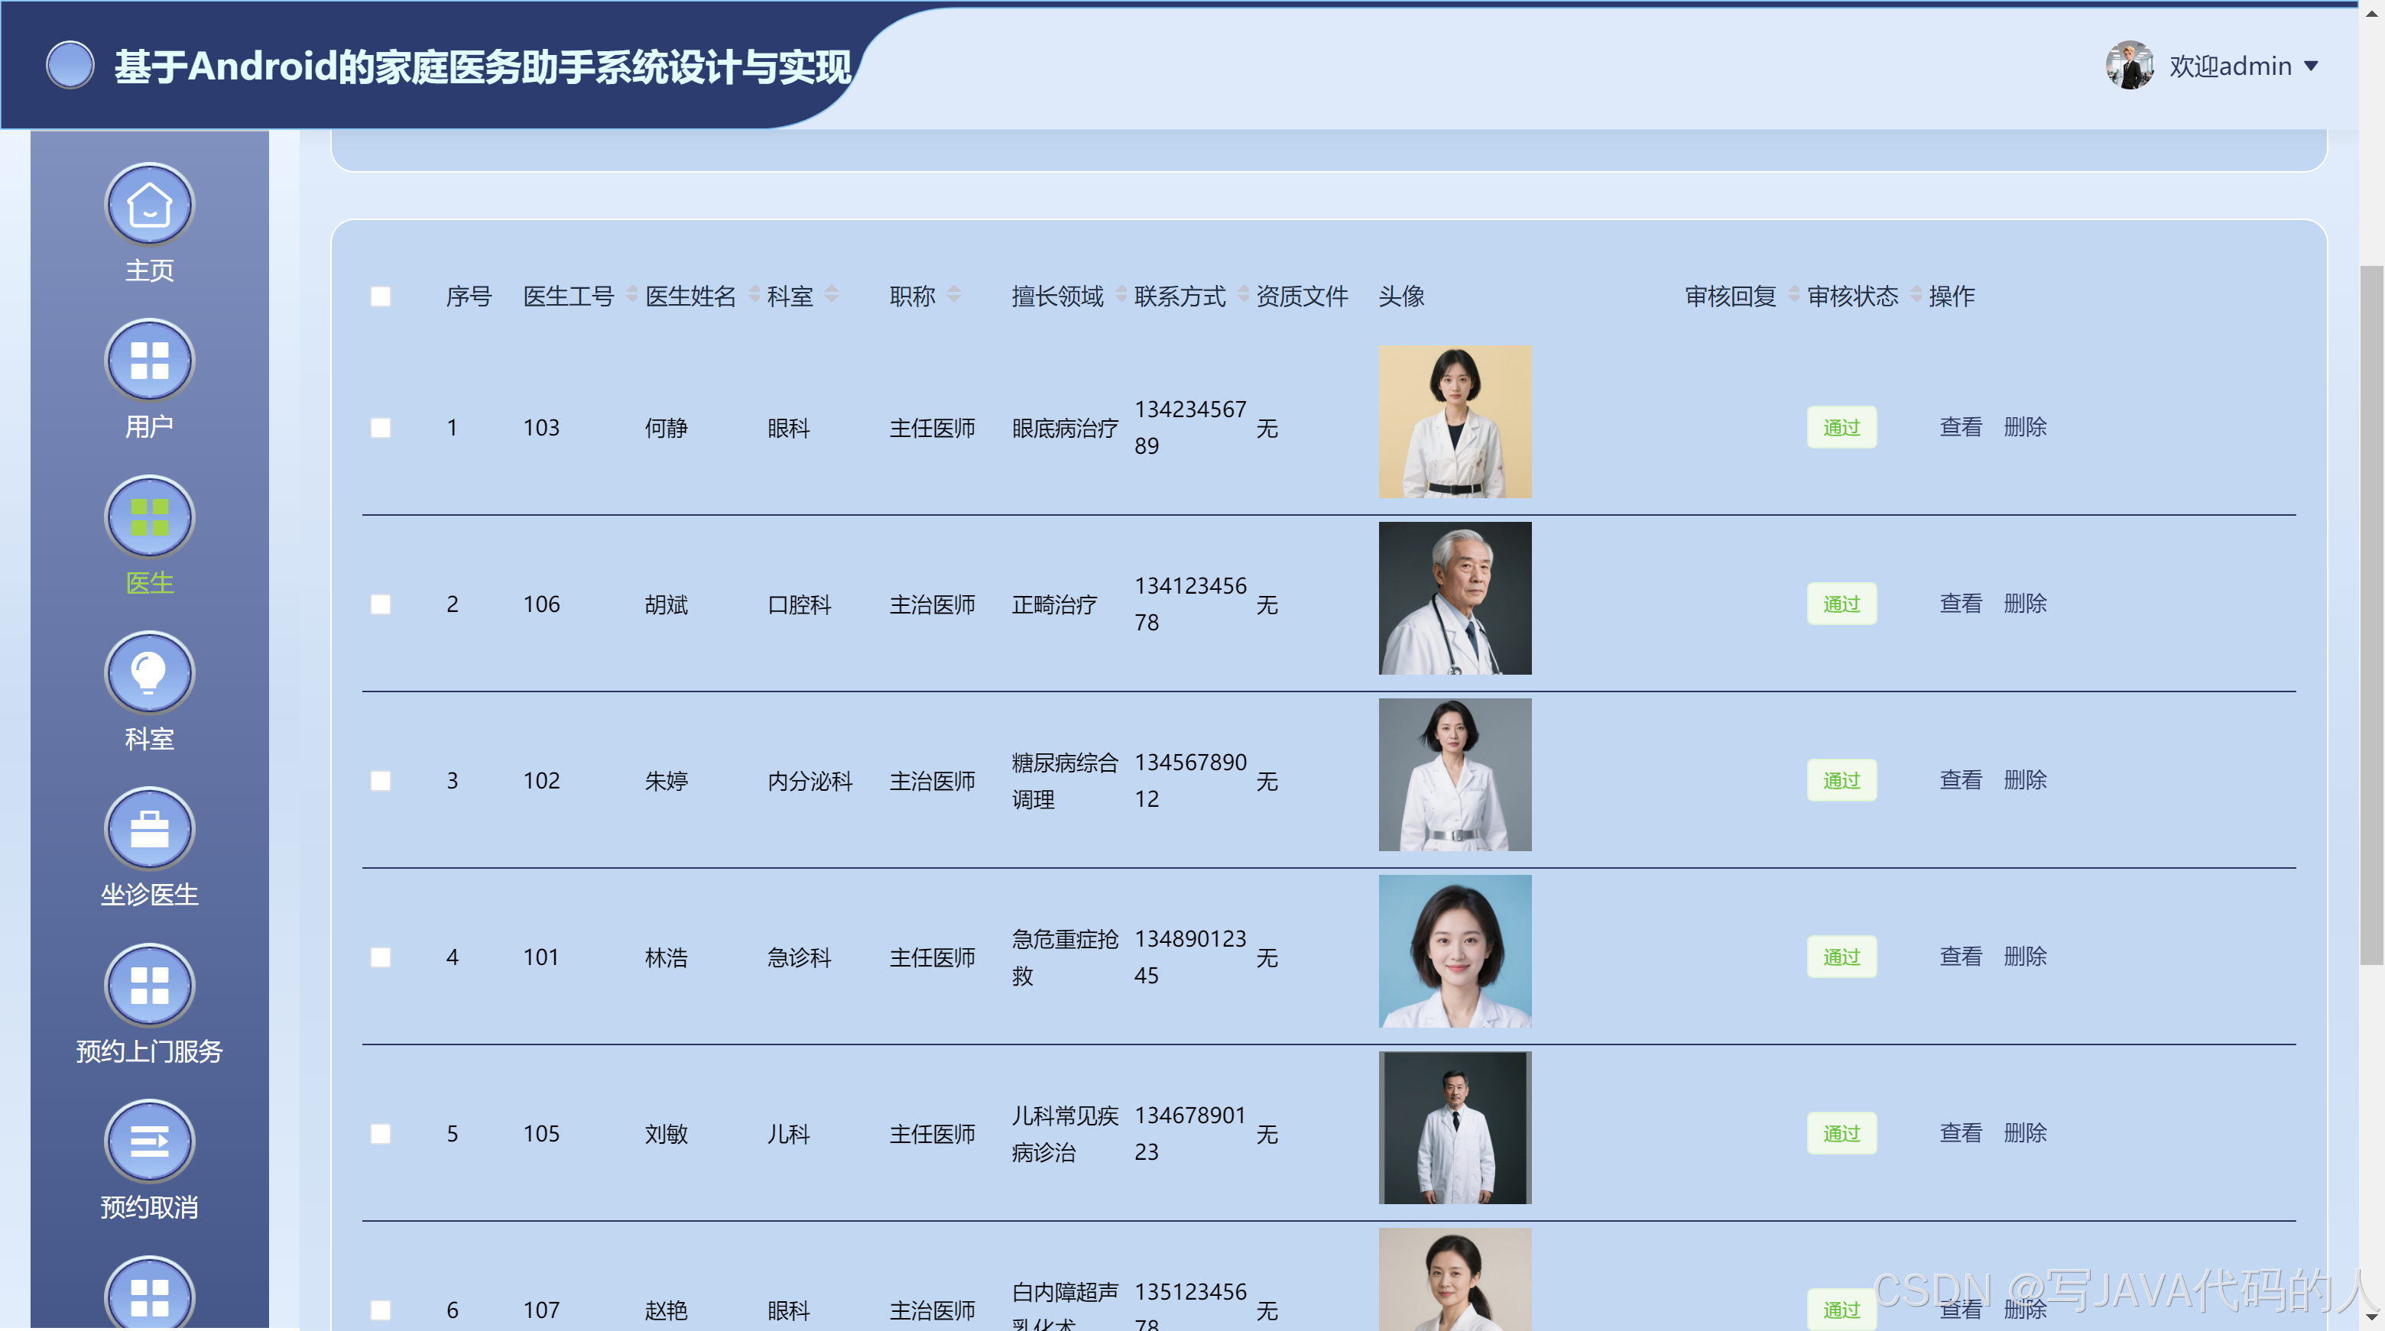
Task: Open 胡斌's portrait photo thumbnail
Action: coord(1455,598)
